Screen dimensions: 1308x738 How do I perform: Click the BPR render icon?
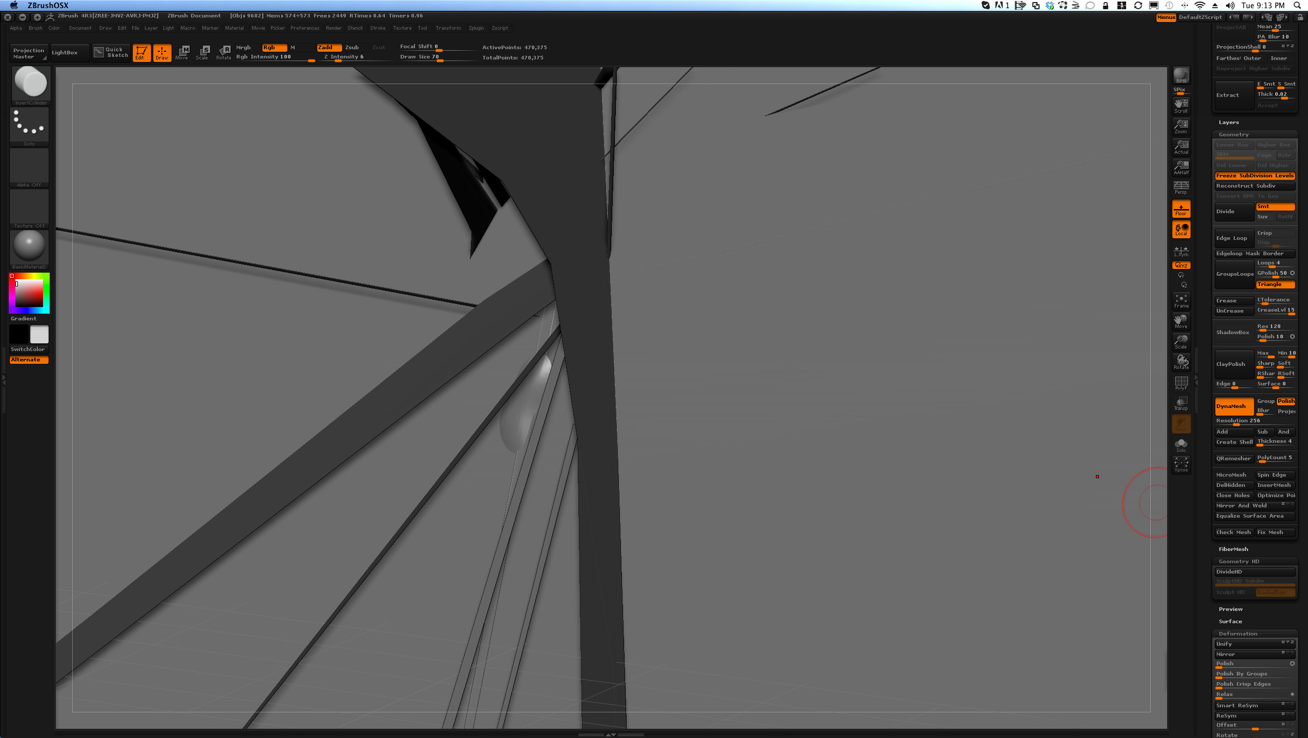[x=1181, y=75]
